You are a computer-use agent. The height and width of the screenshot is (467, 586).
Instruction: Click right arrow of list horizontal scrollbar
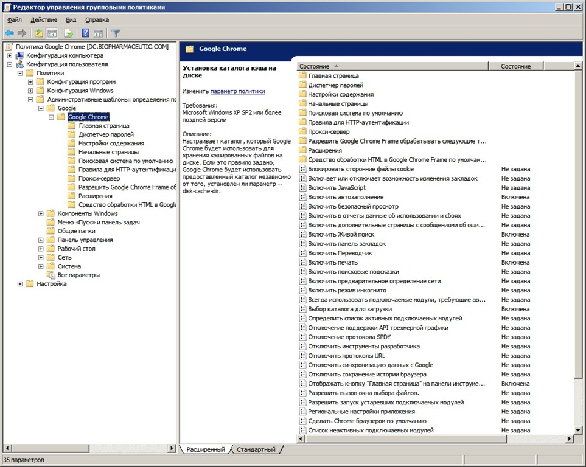pyautogui.click(x=570, y=438)
